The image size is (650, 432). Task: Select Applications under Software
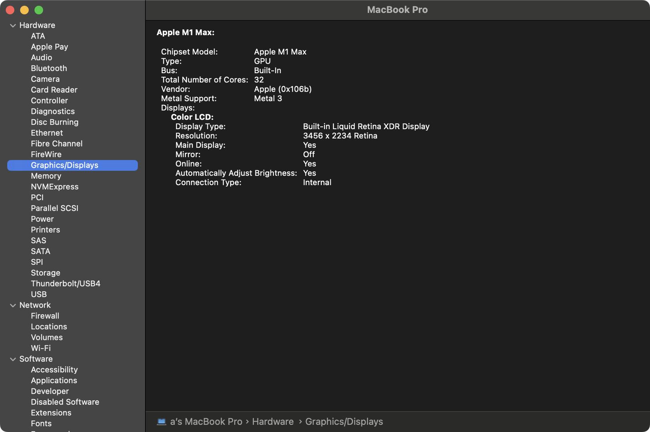tap(54, 381)
